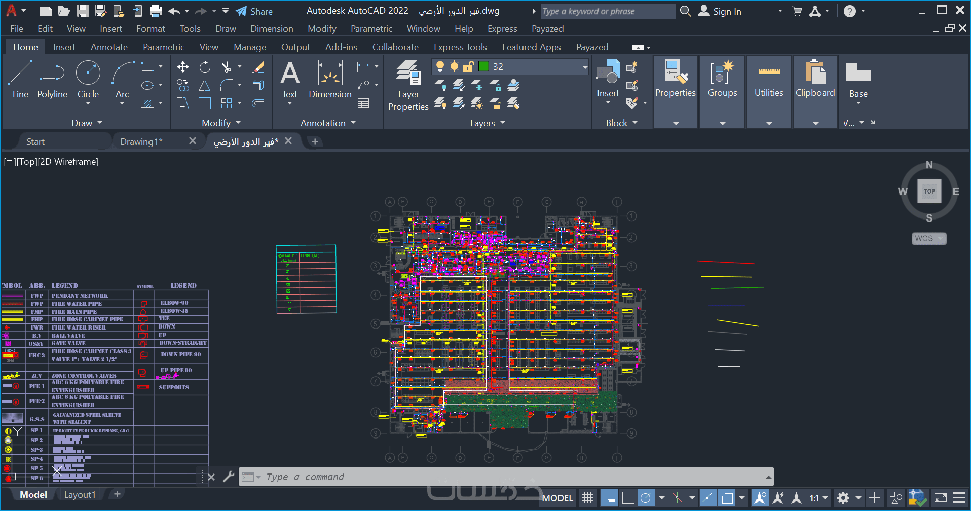
Task: Toggle the drawing grid display in status bar
Action: (x=587, y=498)
